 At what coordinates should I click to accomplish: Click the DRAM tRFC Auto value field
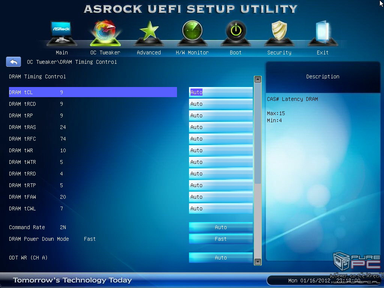[x=220, y=139]
